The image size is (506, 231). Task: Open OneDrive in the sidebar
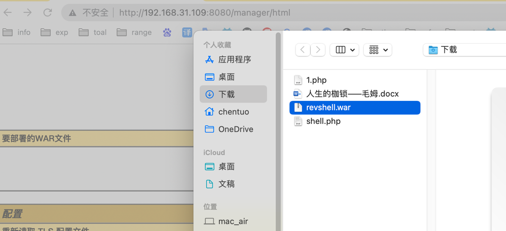click(x=235, y=129)
